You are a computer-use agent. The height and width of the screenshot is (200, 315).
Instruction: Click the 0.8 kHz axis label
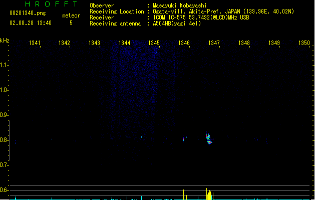(x=4, y=140)
